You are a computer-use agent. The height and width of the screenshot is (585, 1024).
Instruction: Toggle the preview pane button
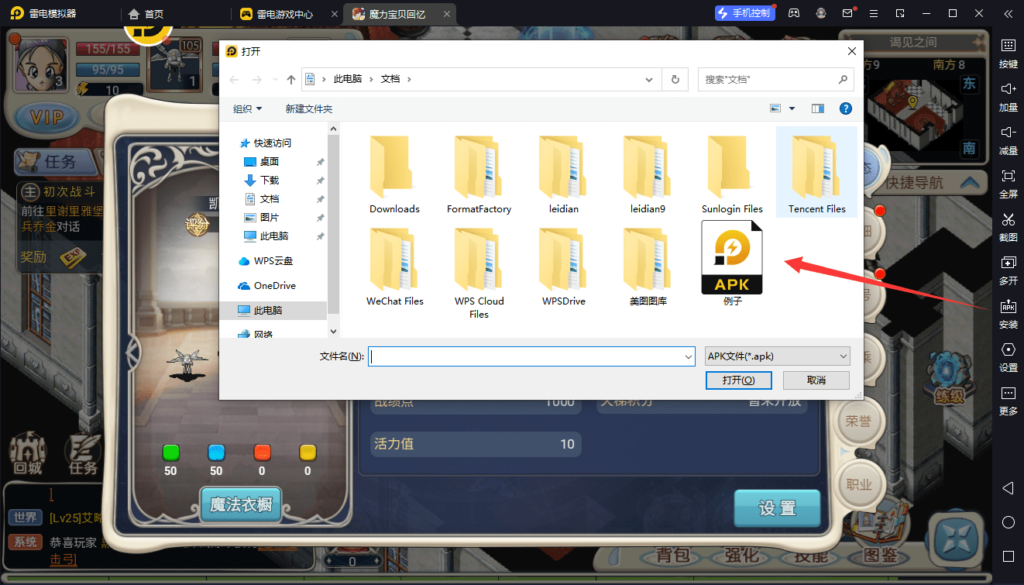pos(817,108)
